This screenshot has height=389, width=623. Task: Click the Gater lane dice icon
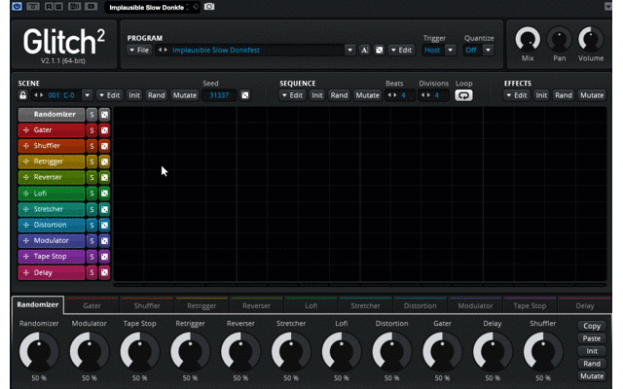(x=104, y=130)
